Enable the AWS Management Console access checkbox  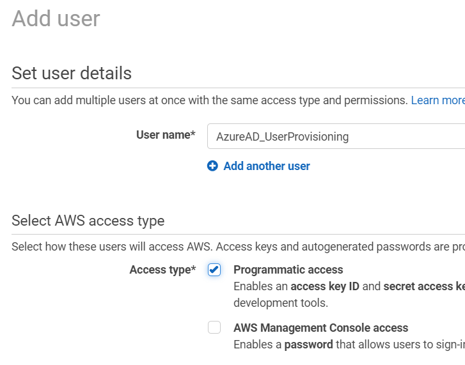click(x=214, y=328)
